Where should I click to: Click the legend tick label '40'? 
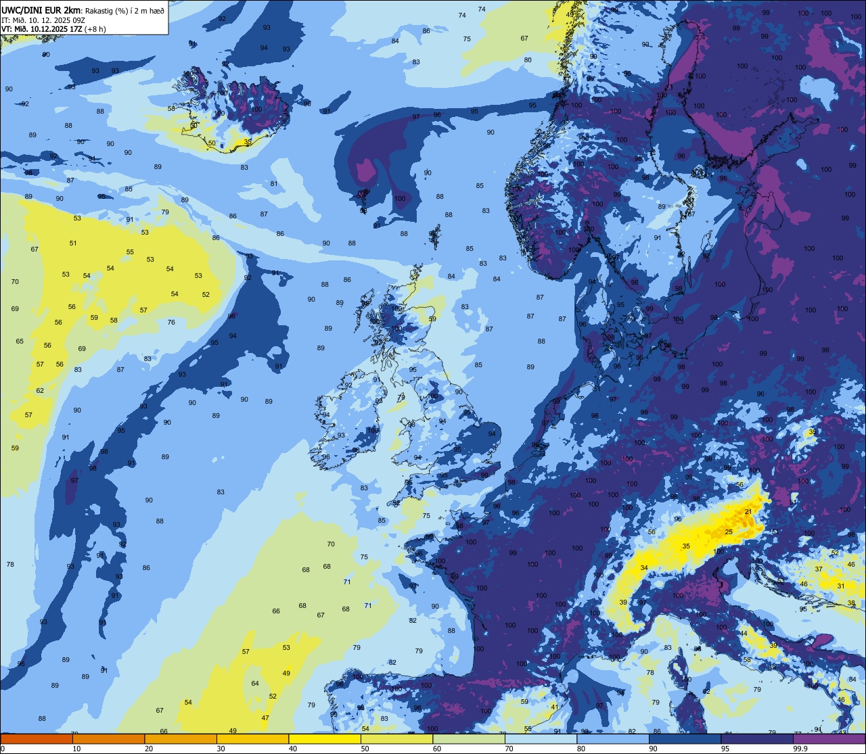(293, 749)
